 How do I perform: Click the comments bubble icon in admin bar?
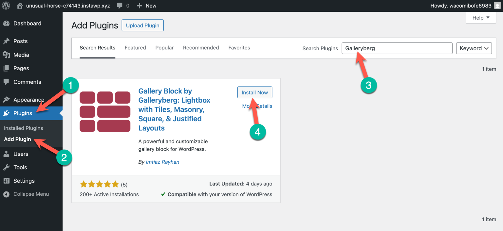pos(120,6)
